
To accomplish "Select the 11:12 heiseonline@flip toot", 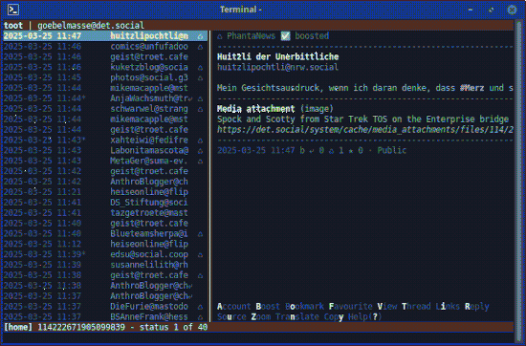I will [x=105, y=244].
